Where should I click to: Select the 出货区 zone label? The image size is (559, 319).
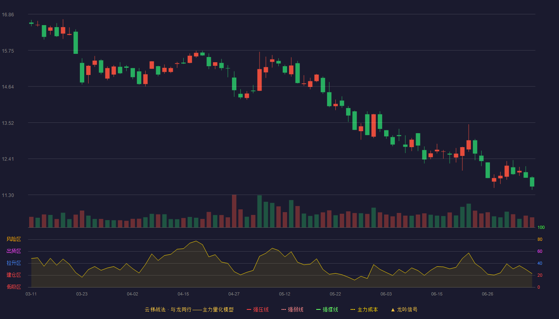[x=14, y=251]
